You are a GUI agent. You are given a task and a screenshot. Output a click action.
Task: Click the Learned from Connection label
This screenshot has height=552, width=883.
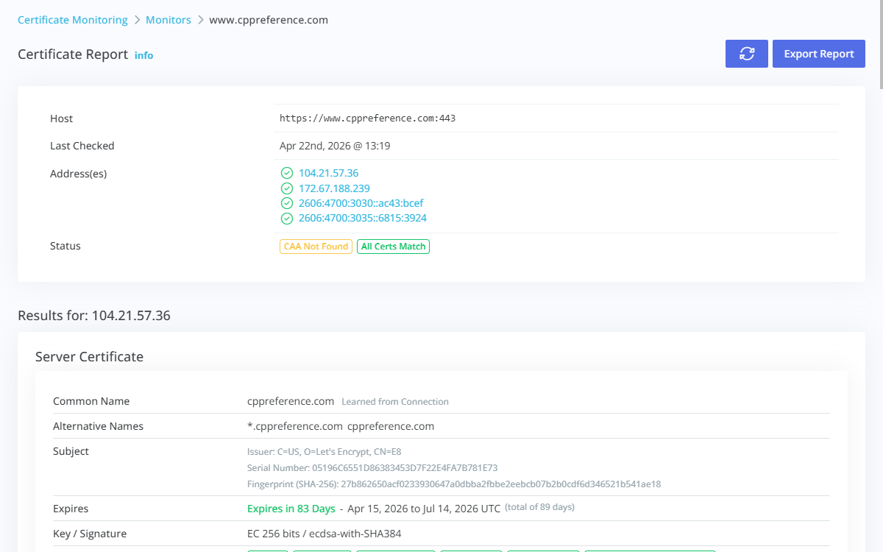click(395, 402)
